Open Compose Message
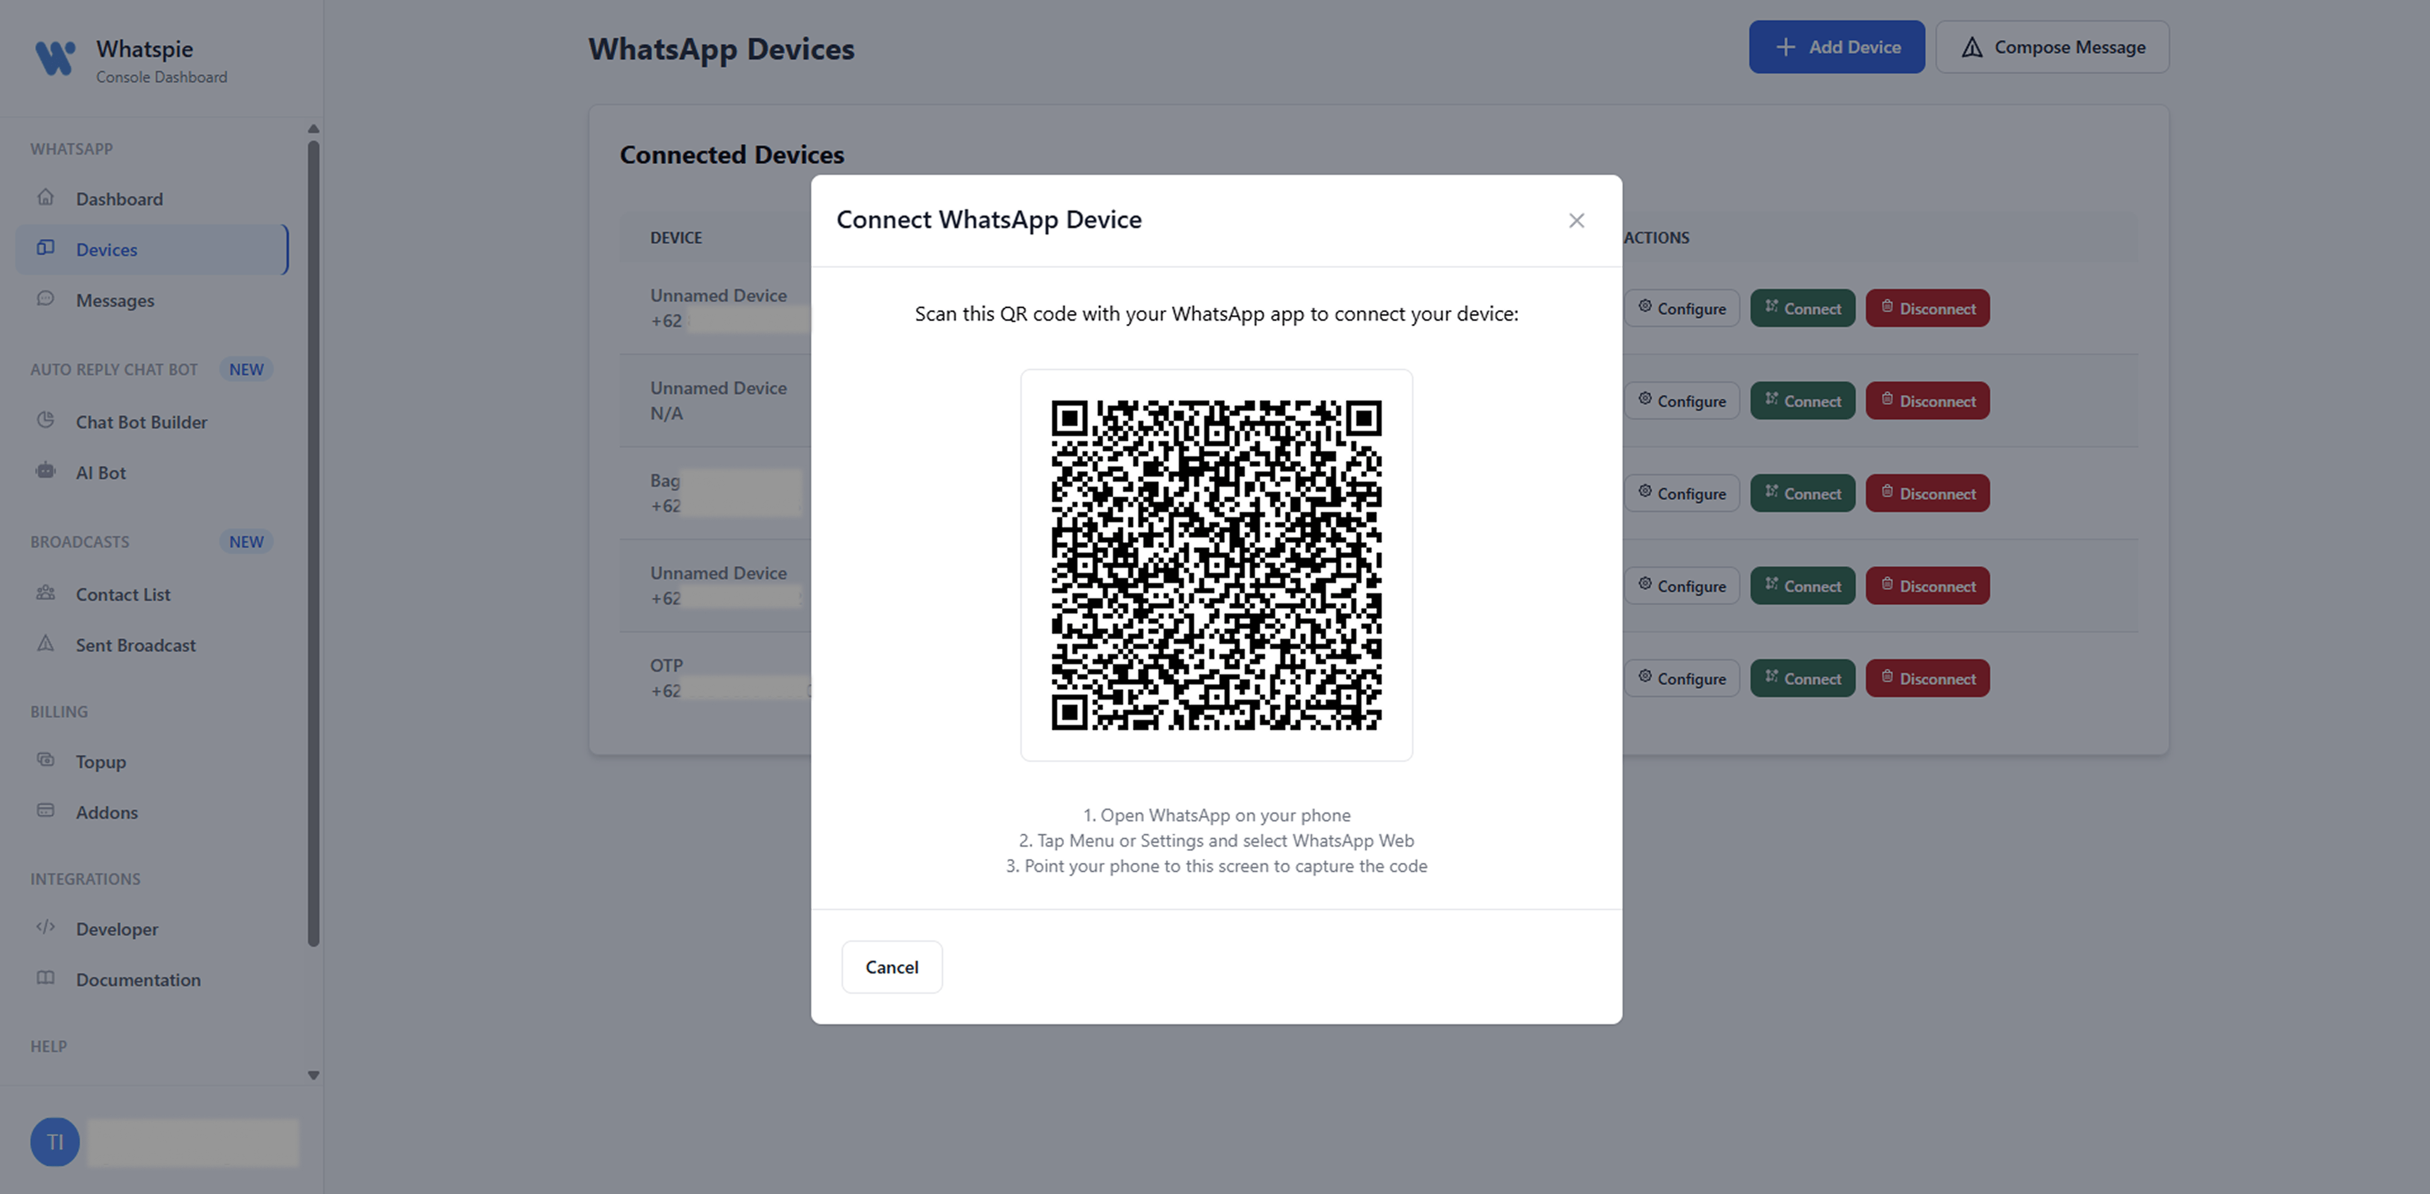Viewport: 2430px width, 1194px height. [2052, 47]
